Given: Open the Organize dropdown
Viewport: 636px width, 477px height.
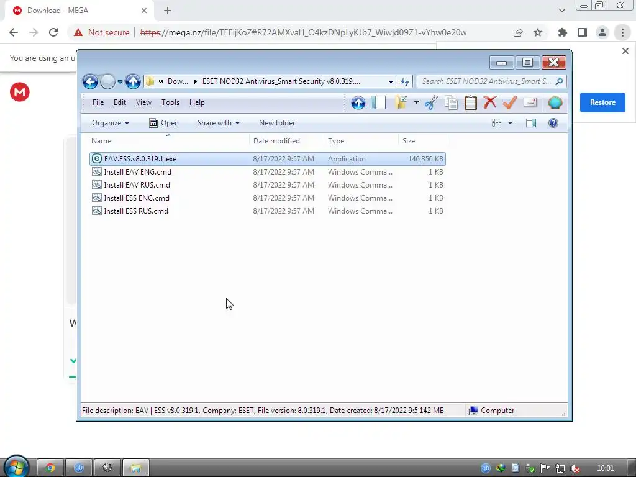Looking at the screenshot, I should tap(111, 123).
